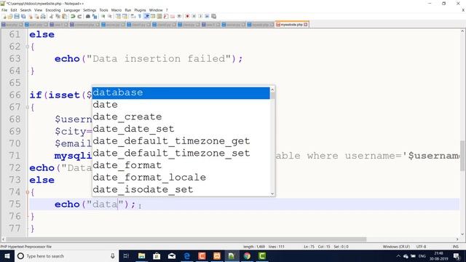
Task: Click INS mode indicator in status bar
Action: [x=455, y=247]
